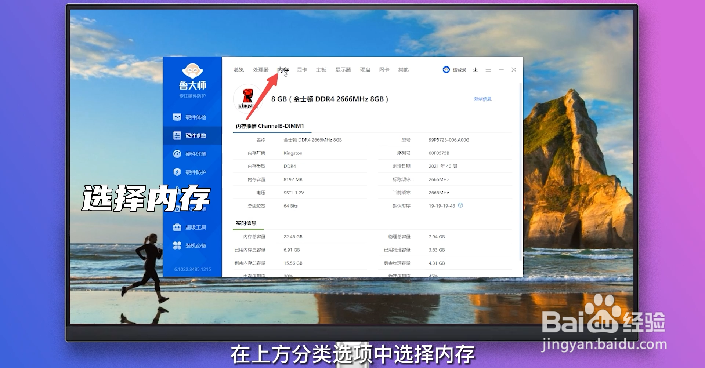Open the hamburger menu icon
The width and height of the screenshot is (705, 368).
tap(488, 69)
